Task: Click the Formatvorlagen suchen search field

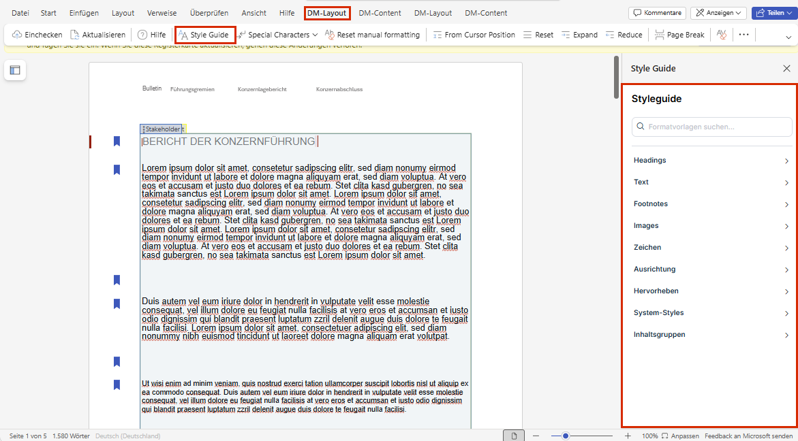Action: pos(712,127)
